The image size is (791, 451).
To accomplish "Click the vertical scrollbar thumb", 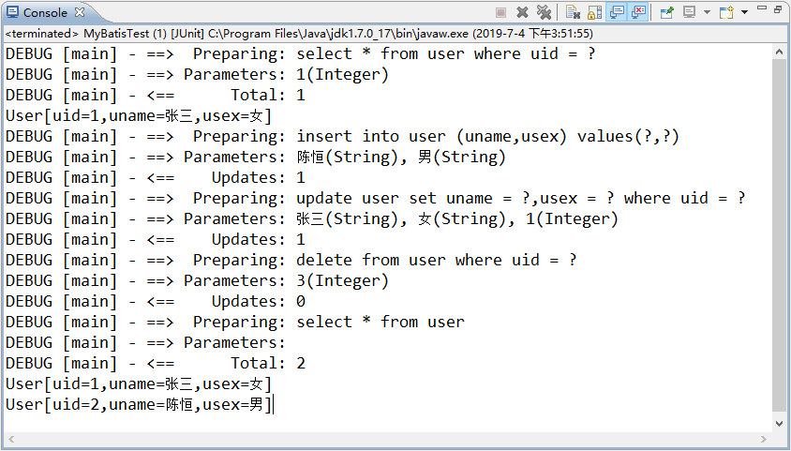I will (780, 234).
